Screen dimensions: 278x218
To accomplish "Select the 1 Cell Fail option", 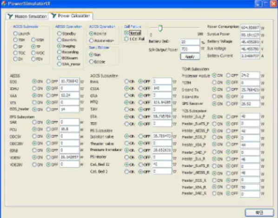I will click(126, 39).
